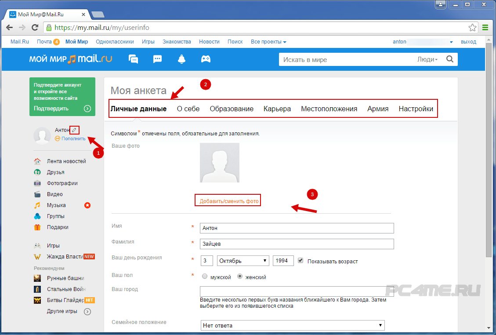Viewport: 496px width, 335px height.
Task: Open Музыка in the left sidebar
Action: 56,205
